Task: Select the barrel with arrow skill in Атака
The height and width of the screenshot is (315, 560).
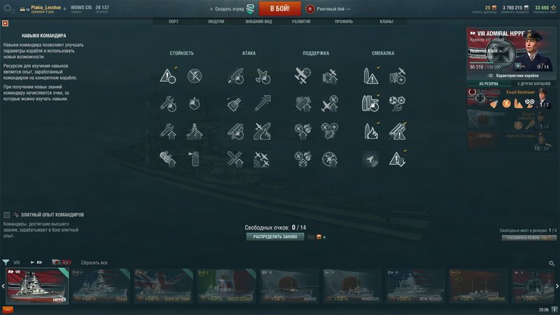Action: (x=262, y=104)
